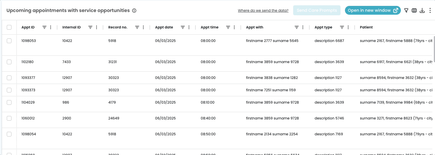Open the filter funnel icon in toolbar
The image size is (435, 155).
point(406,11)
